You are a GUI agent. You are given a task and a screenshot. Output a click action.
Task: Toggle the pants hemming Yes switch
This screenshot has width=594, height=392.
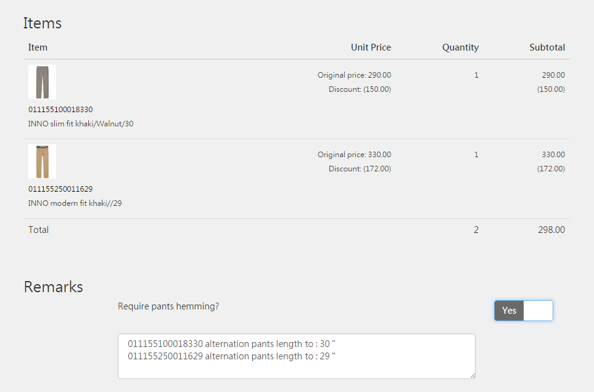tap(523, 311)
